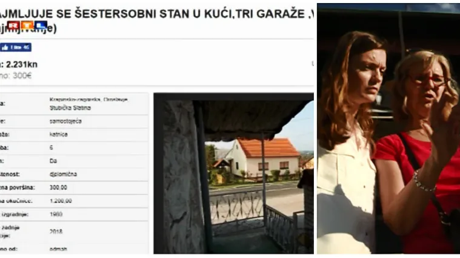Click the listing title about šestersobni stan
This screenshot has height=258, width=460.
point(156,21)
